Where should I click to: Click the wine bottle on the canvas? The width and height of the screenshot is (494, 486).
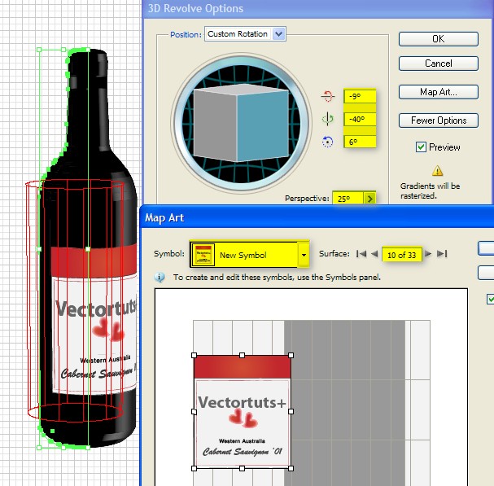pyautogui.click(x=89, y=248)
